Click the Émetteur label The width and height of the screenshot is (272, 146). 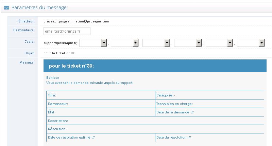click(x=27, y=21)
